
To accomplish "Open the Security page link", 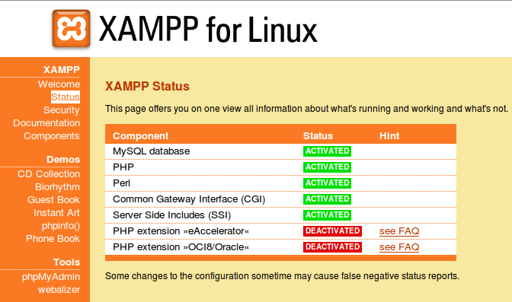I will pos(62,110).
